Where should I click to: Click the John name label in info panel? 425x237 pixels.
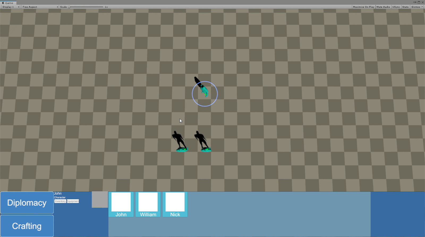click(58, 193)
